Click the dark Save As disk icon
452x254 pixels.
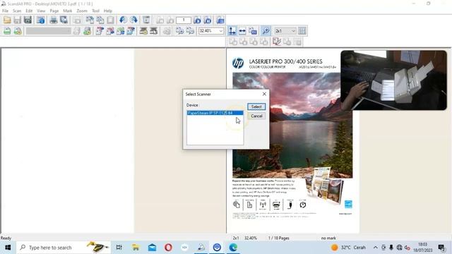(28, 20)
